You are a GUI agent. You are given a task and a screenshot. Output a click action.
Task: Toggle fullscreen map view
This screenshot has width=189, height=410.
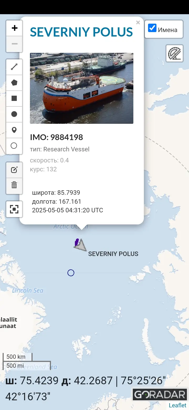[x=14, y=209]
